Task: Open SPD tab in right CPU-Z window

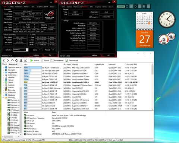Action: coord(91,7)
